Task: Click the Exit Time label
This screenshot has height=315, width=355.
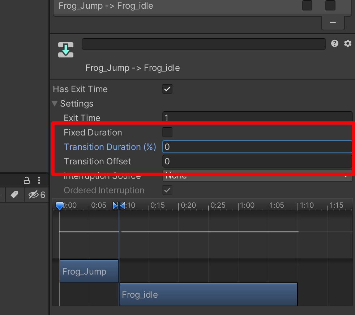Action: tap(82, 118)
